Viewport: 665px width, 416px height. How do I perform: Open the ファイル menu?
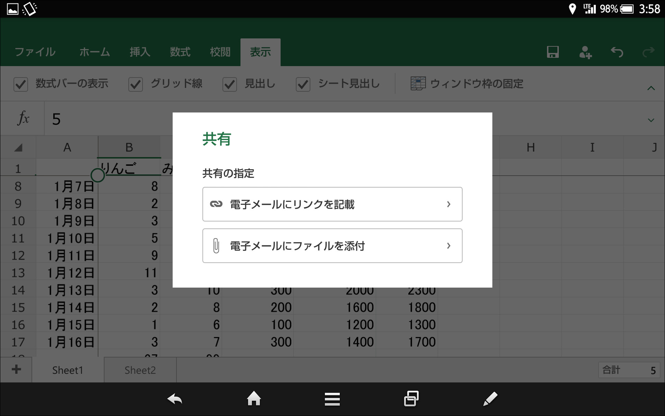click(35, 52)
